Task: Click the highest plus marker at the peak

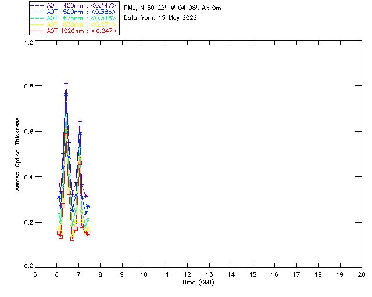Action: [x=66, y=84]
